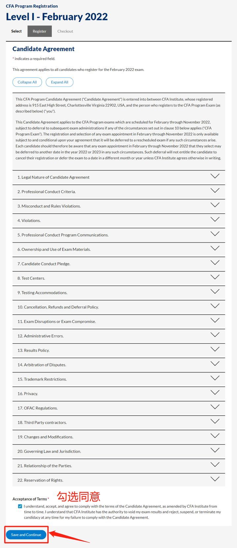Open the Checkout step tab
Screen dimensions: 237x548
click(65, 31)
